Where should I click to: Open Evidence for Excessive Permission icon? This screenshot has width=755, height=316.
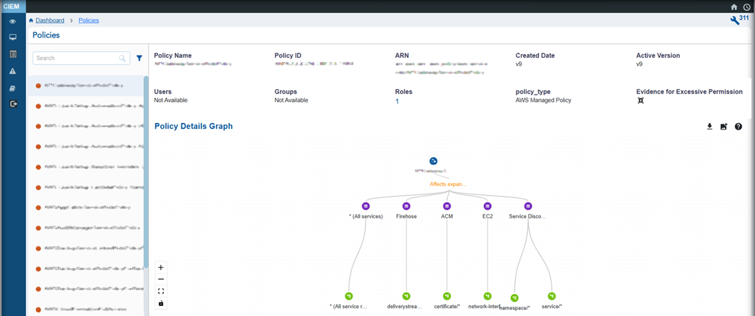[x=640, y=101]
